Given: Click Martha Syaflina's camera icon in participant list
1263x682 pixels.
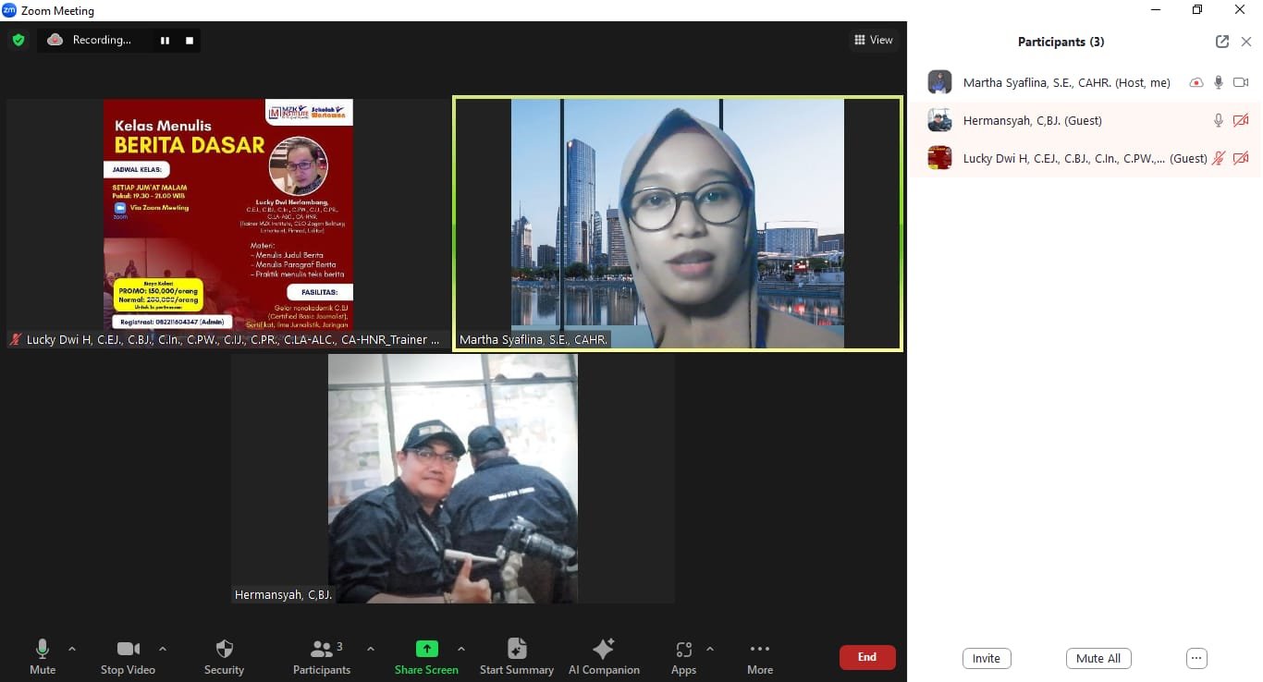Looking at the screenshot, I should (1241, 82).
